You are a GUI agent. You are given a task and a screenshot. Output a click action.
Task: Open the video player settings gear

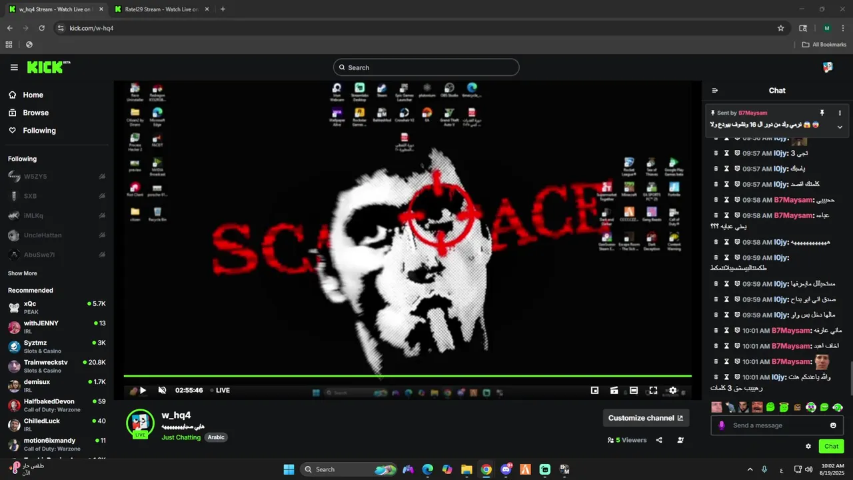coord(672,391)
